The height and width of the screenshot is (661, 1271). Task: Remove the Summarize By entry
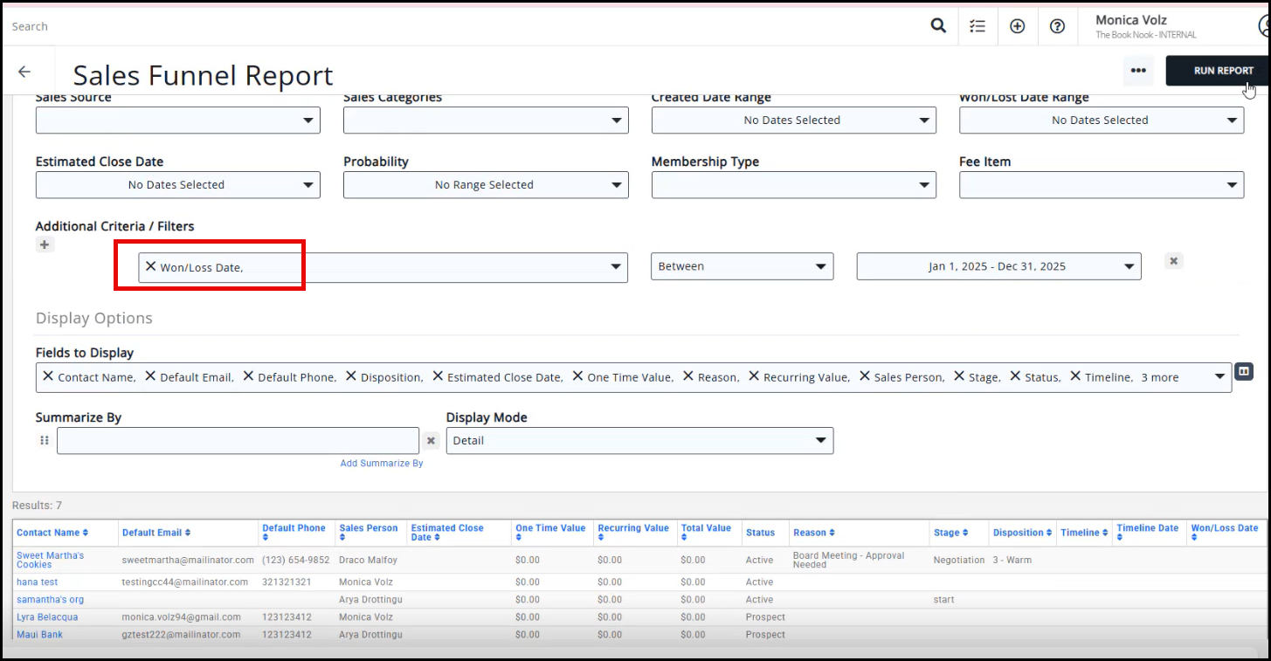431,441
